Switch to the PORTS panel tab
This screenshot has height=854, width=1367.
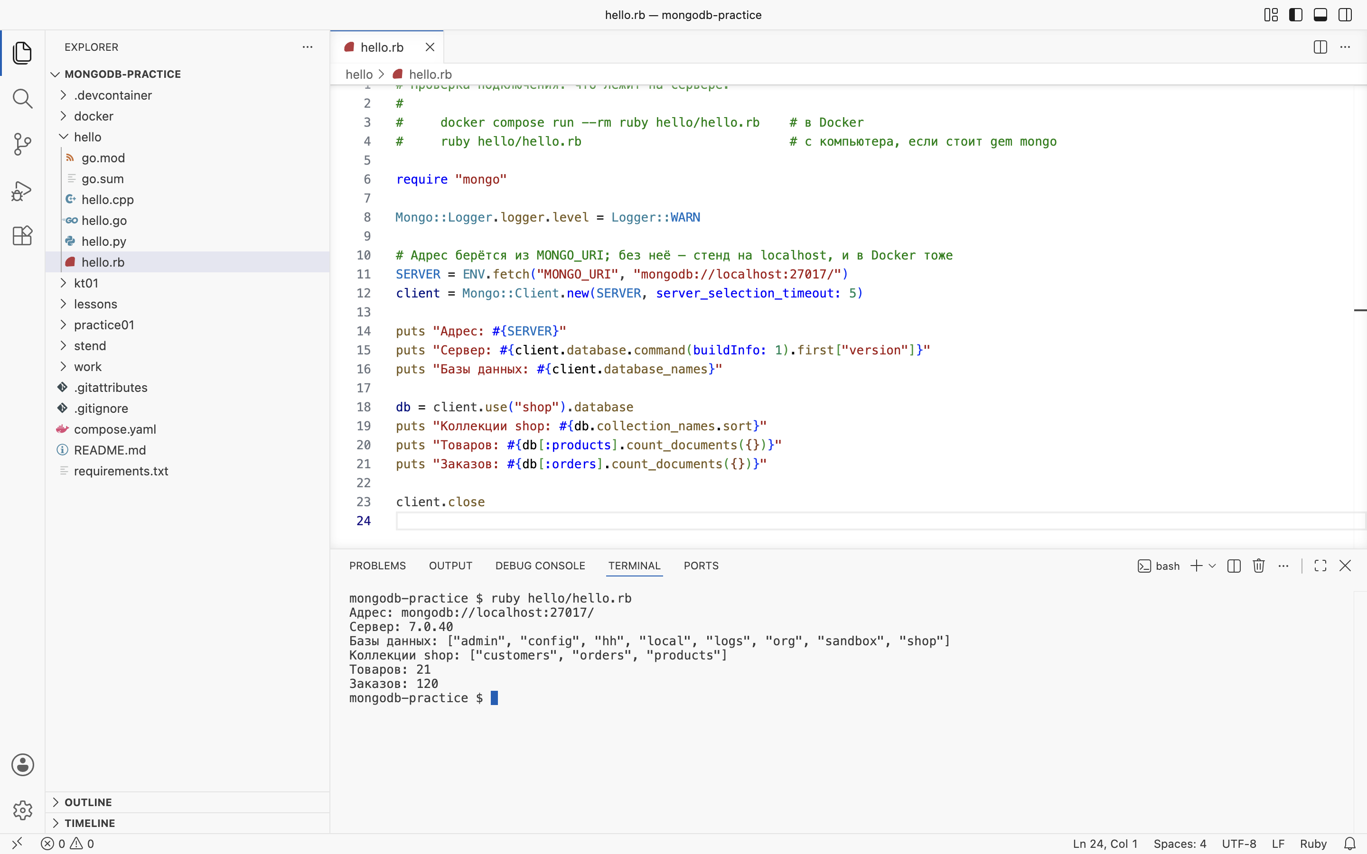[701, 566]
